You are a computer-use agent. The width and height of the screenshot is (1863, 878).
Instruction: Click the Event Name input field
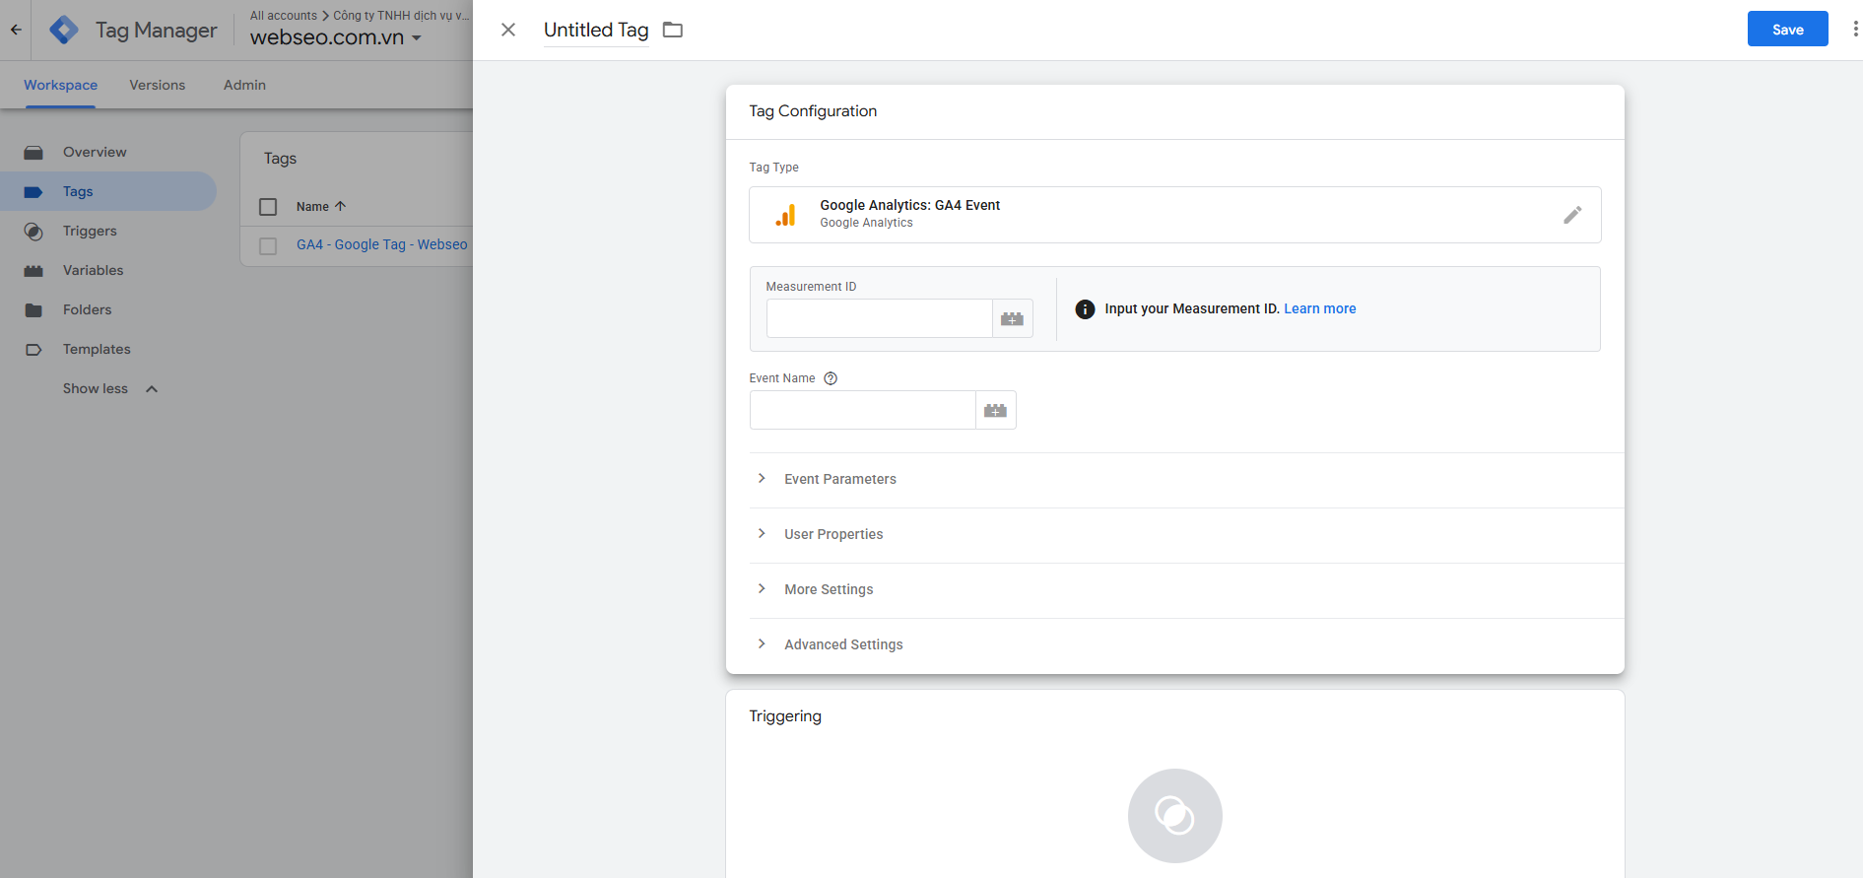862,410
